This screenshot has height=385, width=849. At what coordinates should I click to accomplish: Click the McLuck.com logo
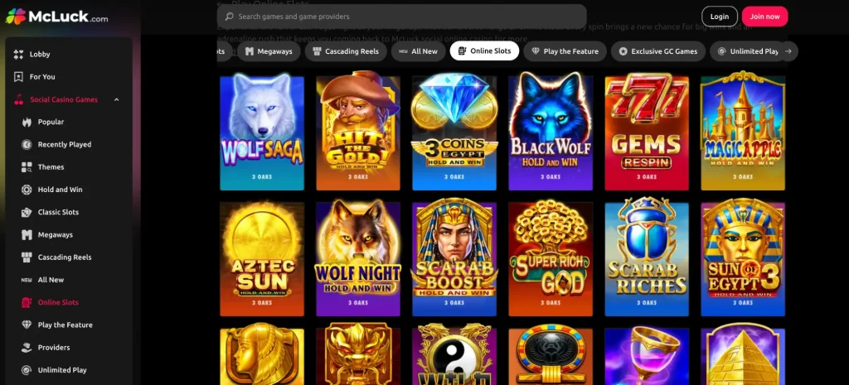[x=57, y=17]
